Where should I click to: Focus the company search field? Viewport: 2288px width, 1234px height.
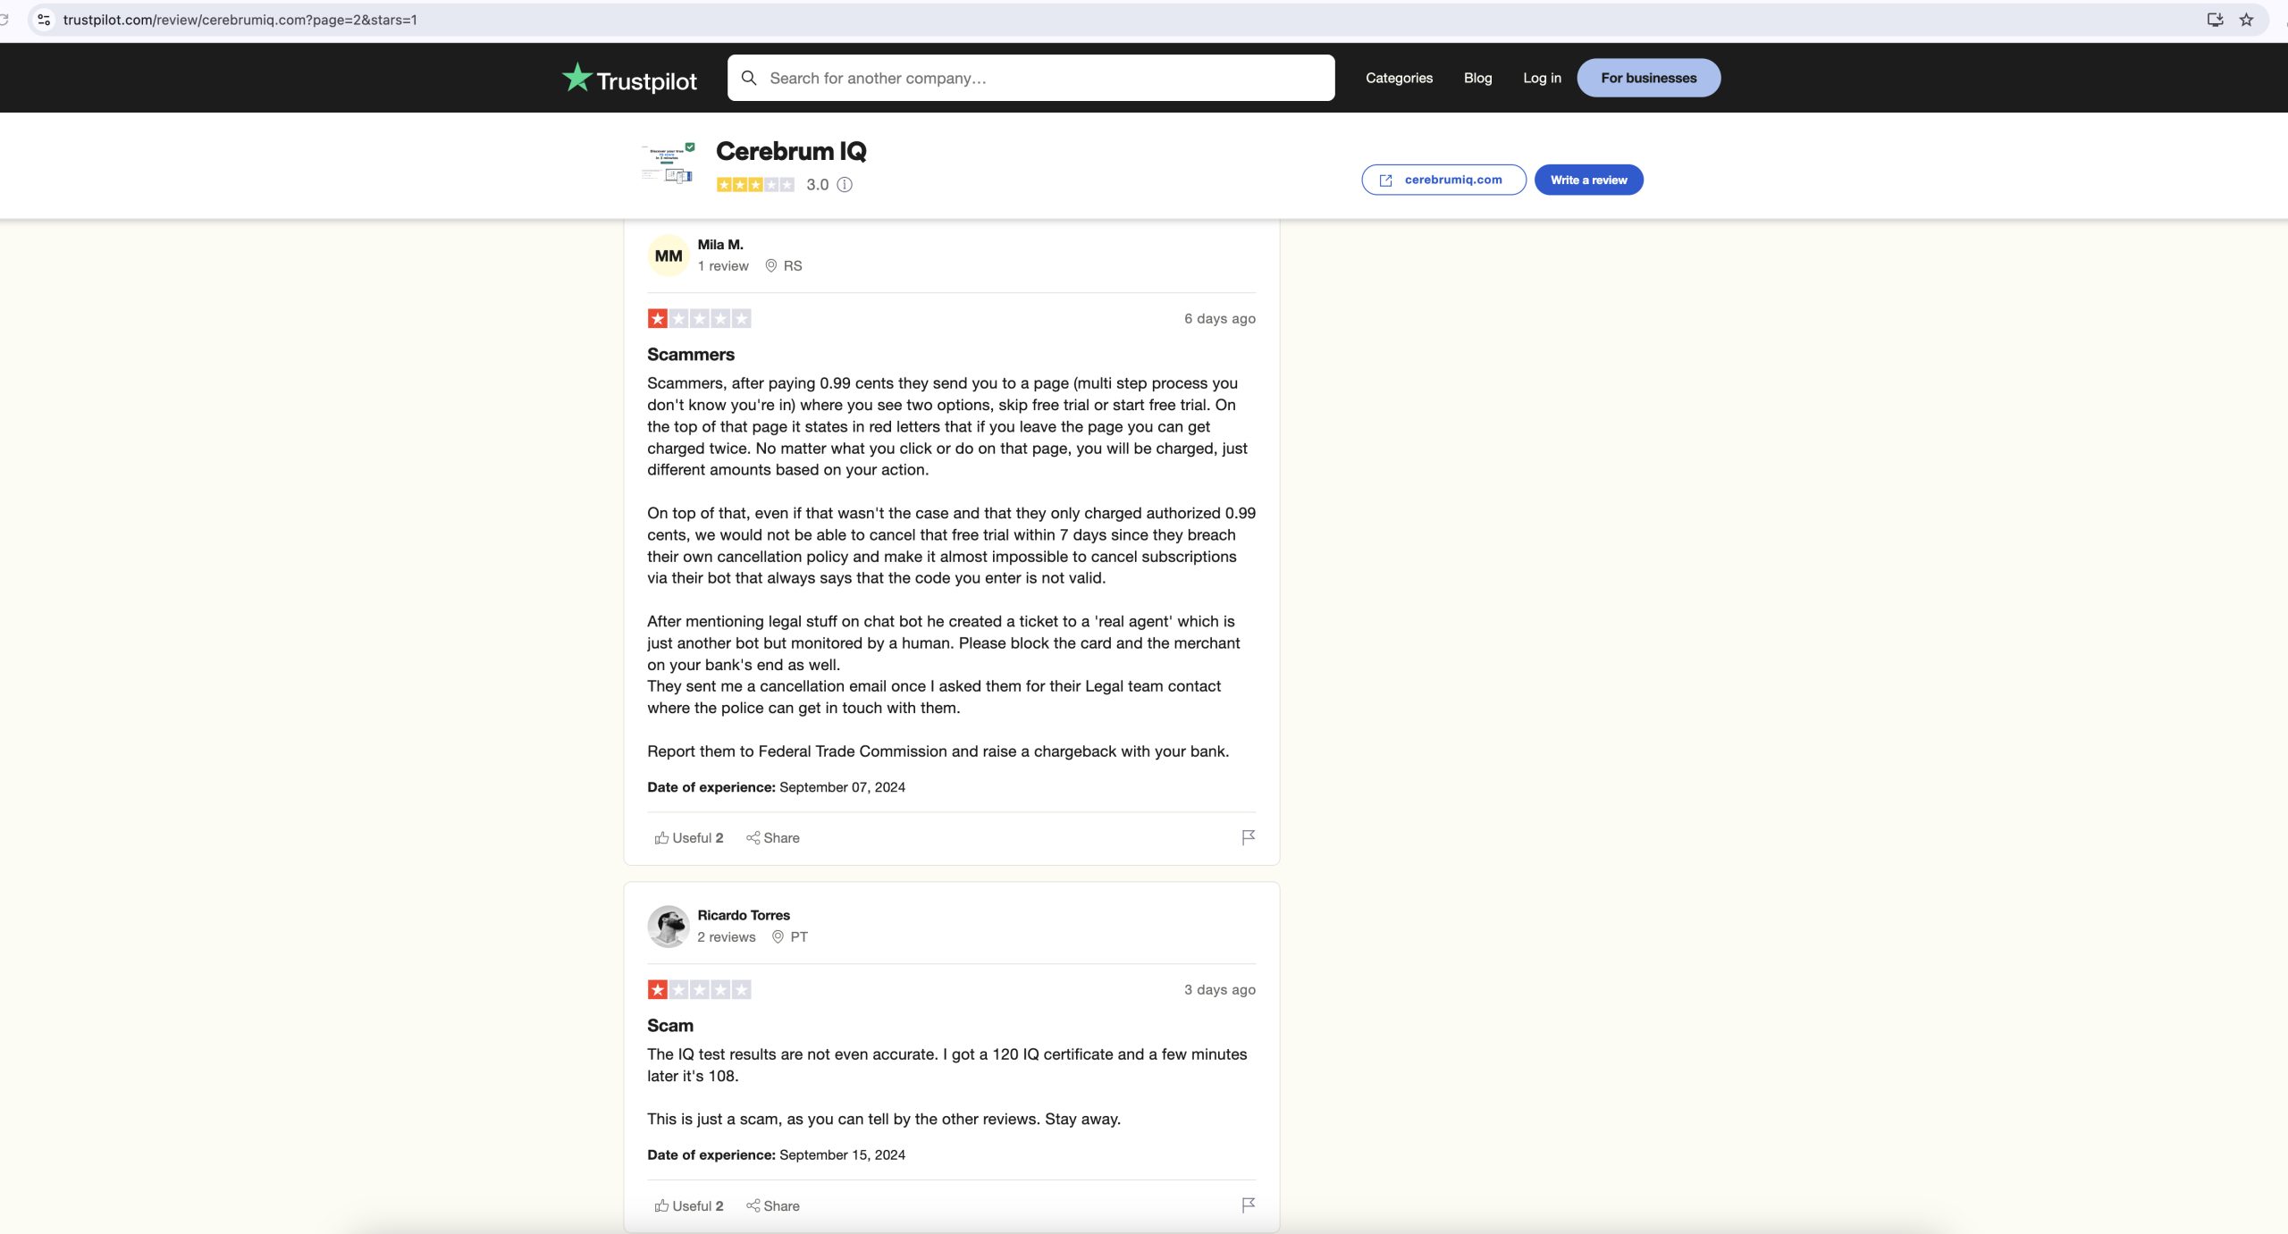pyautogui.click(x=1030, y=78)
